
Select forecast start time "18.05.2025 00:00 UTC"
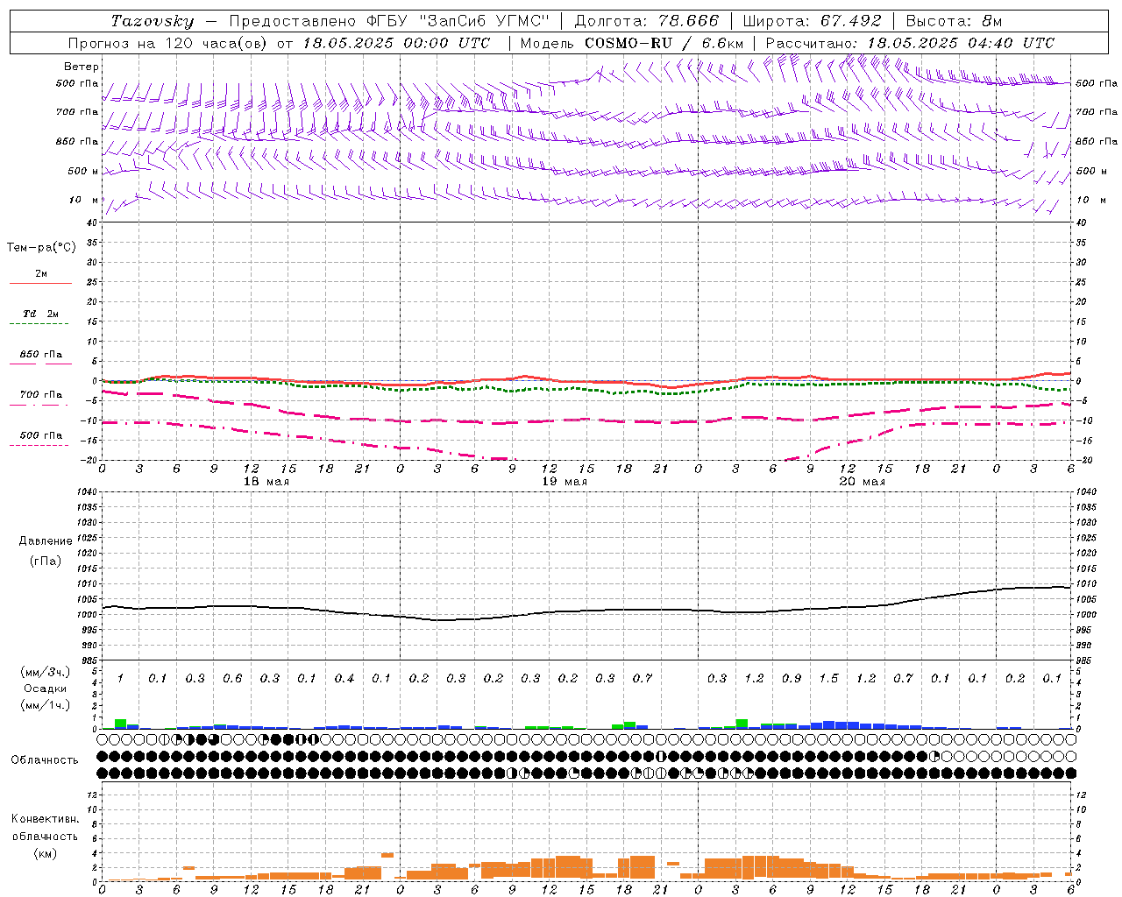(396, 43)
